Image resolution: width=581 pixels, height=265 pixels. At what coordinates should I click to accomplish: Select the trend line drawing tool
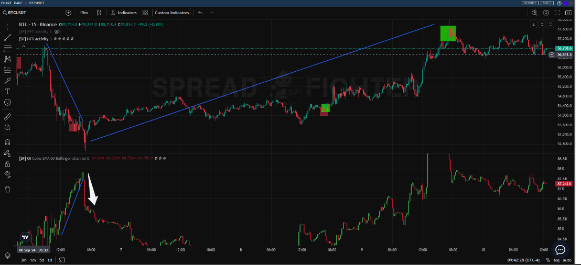pyautogui.click(x=7, y=37)
